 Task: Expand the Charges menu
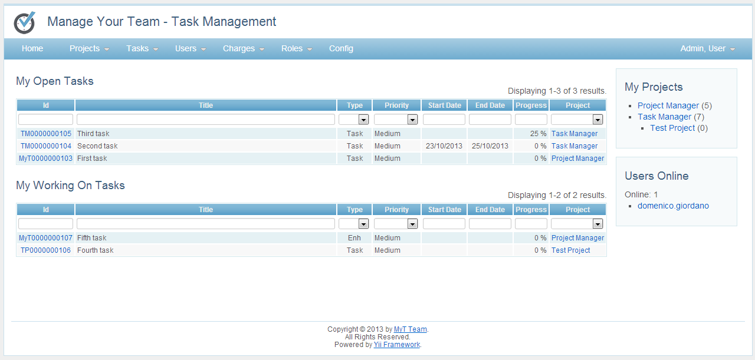click(239, 48)
